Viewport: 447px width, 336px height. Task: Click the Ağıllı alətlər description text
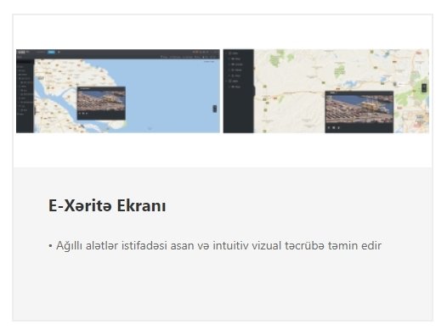point(218,245)
